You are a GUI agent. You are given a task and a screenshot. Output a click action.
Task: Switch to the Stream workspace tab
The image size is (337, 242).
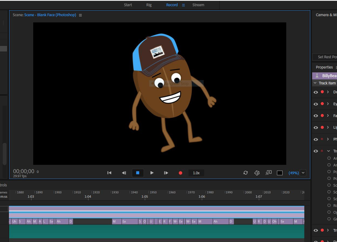click(x=198, y=5)
